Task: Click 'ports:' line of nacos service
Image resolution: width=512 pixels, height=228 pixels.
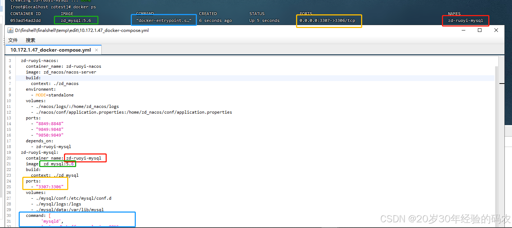Action: click(33, 118)
